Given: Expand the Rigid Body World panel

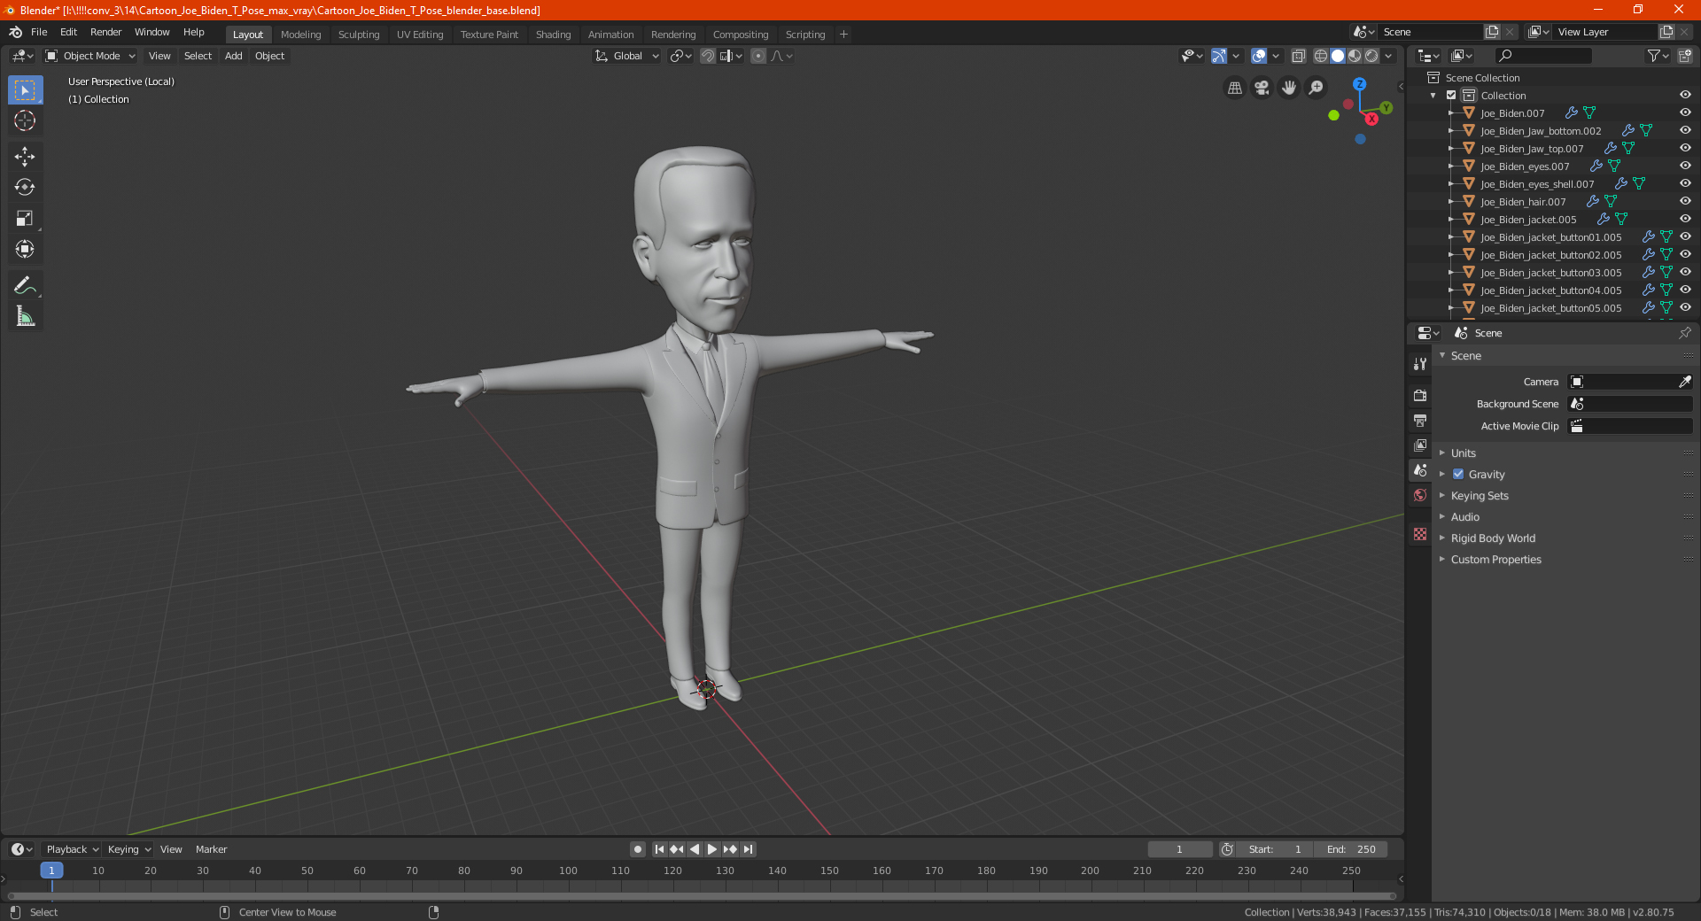Looking at the screenshot, I should [1493, 538].
